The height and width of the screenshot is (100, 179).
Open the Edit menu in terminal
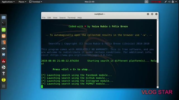(x=49, y=18)
